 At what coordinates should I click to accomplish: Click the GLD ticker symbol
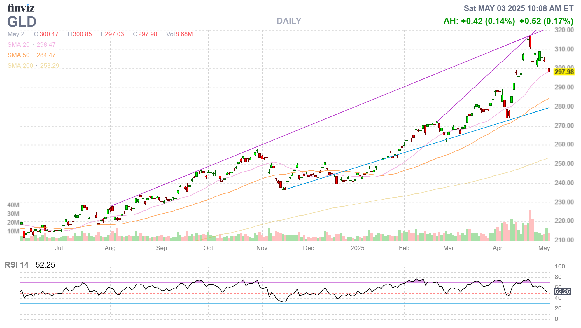[22, 22]
